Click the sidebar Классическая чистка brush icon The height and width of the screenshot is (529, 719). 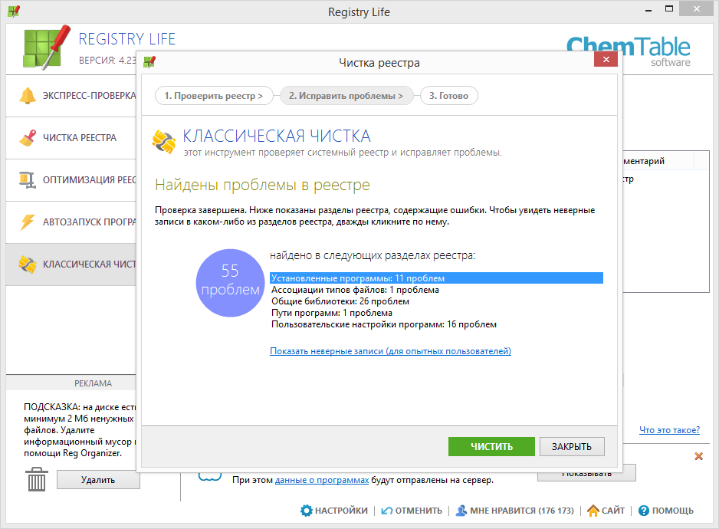pos(28,264)
